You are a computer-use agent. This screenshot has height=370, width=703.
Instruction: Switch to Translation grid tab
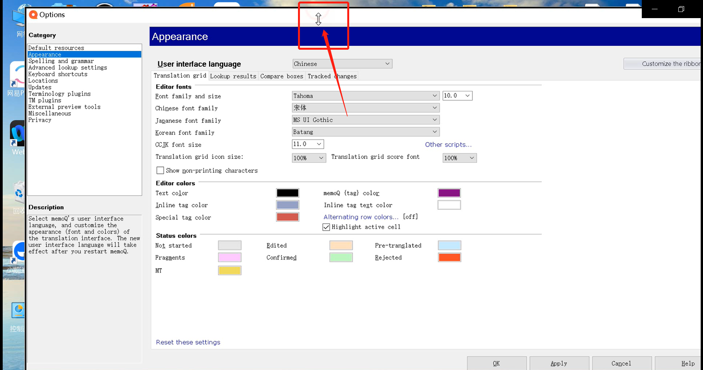(x=180, y=76)
